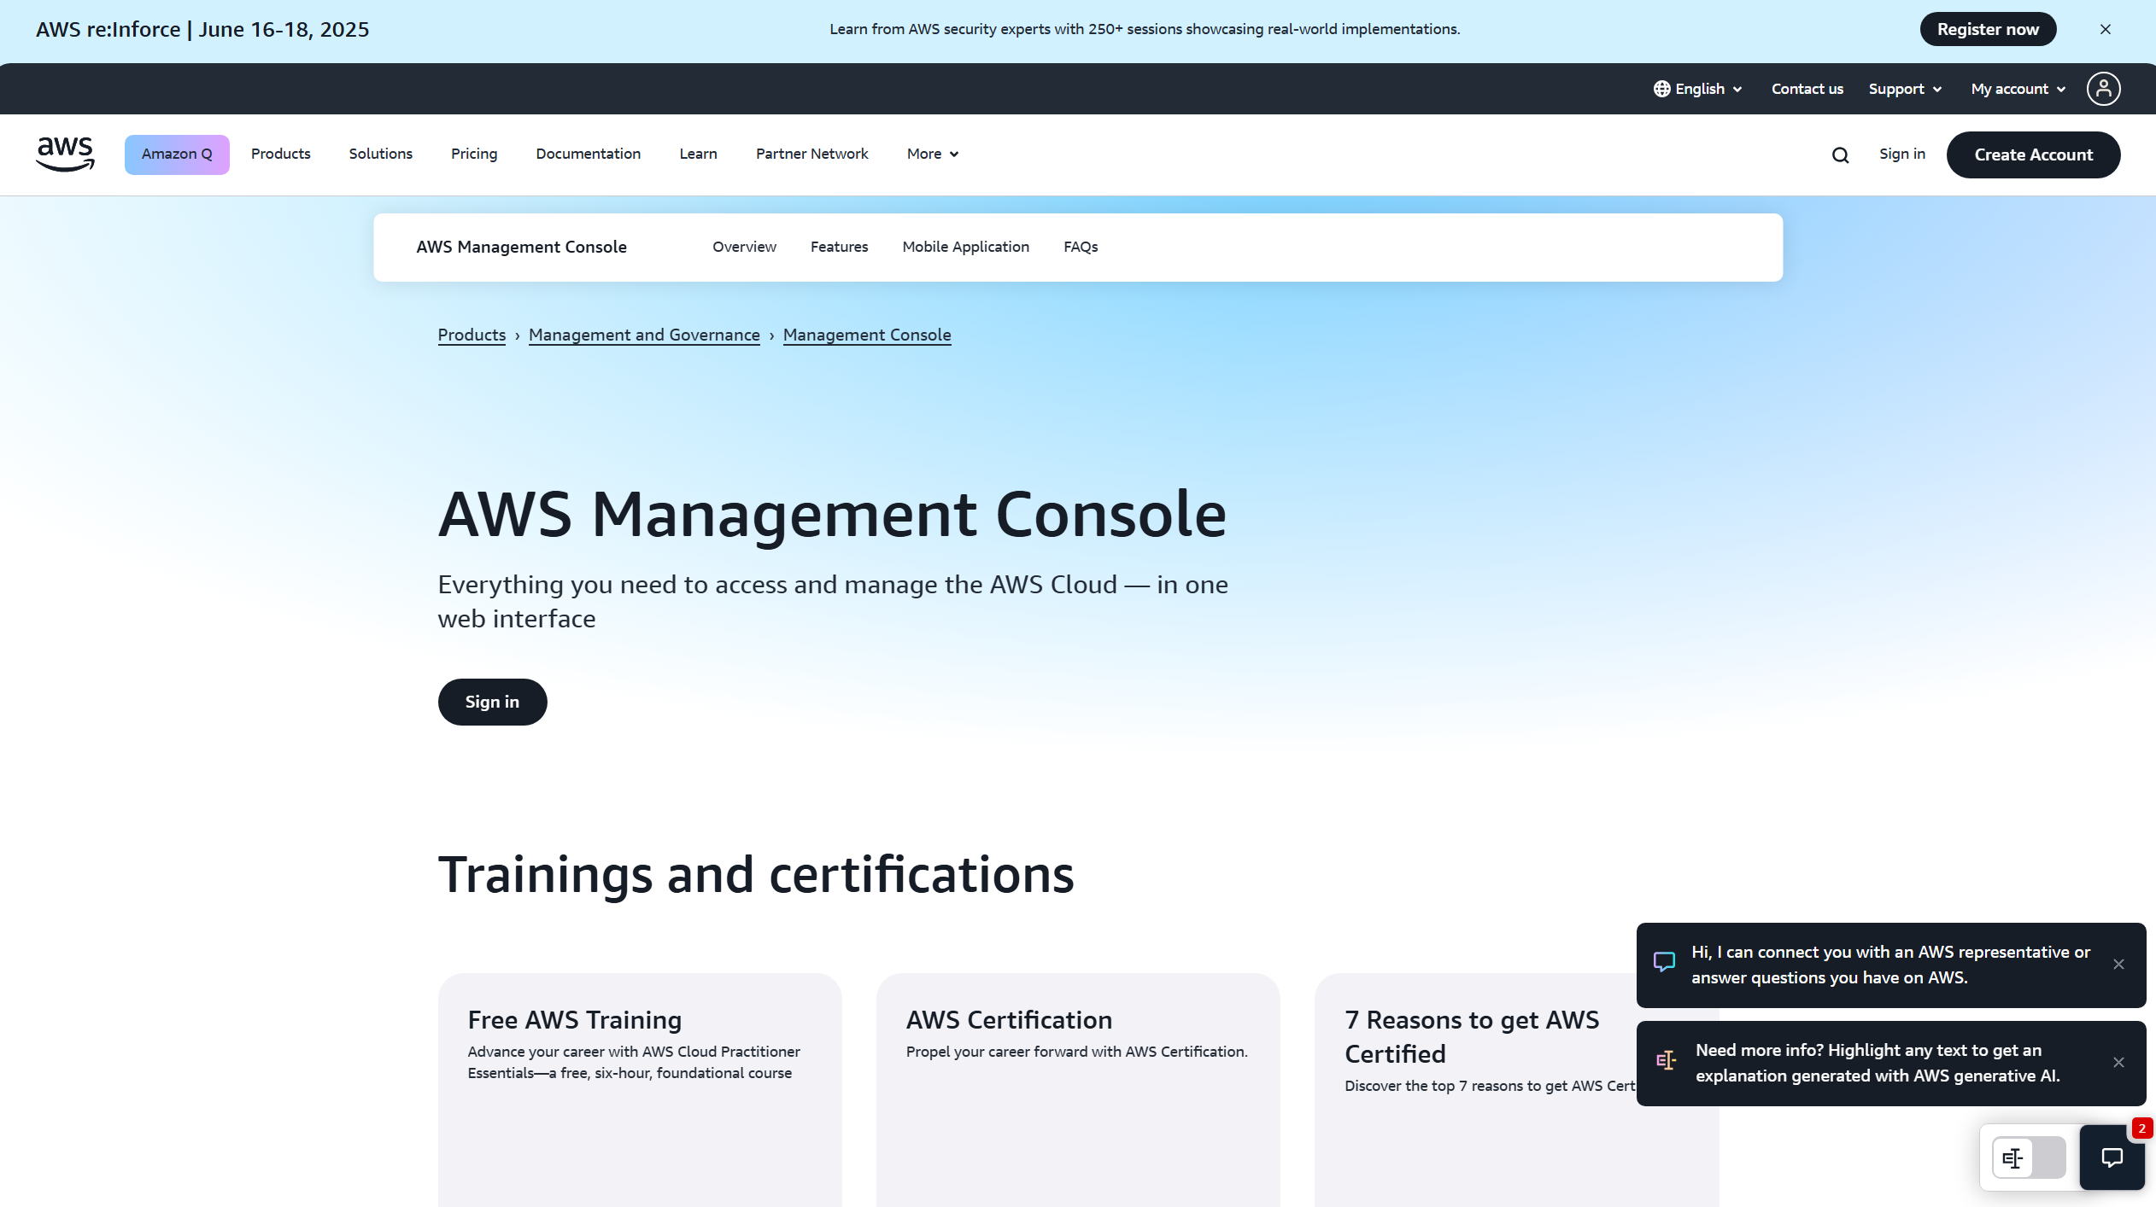Open the Products menu
This screenshot has width=2156, height=1207.
280,155
